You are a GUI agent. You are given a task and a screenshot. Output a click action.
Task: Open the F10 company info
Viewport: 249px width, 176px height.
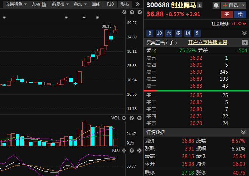point(110,4)
